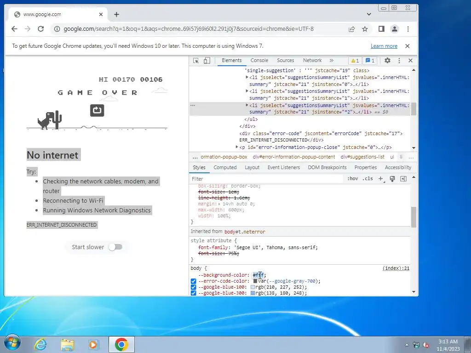The width and height of the screenshot is (471, 353).
Task: Uncheck the --error-code-color property checkbox
Action: click(x=193, y=281)
